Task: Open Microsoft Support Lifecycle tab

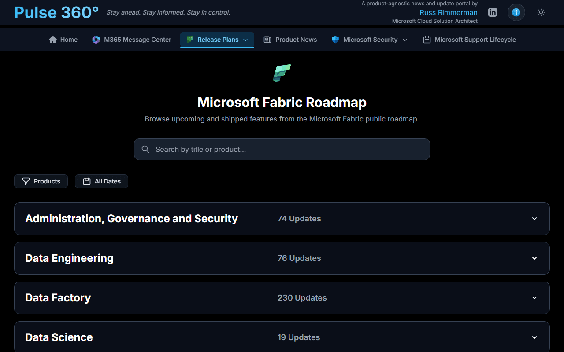Action: tap(469, 40)
